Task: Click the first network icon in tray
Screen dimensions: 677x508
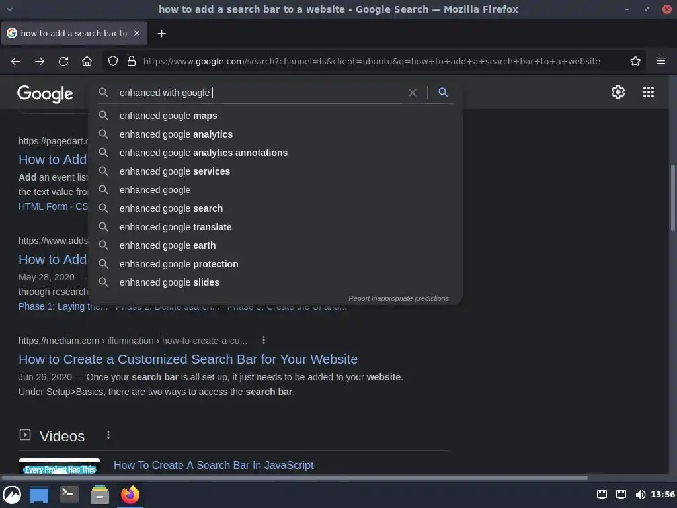Action: [x=602, y=495]
